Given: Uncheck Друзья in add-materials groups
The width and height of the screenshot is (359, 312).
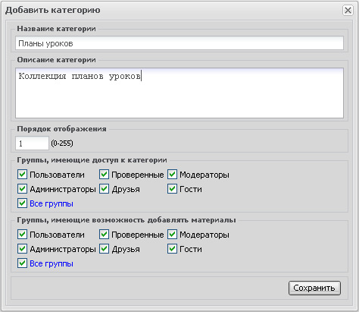Looking at the screenshot, I should pyautogui.click(x=104, y=249).
